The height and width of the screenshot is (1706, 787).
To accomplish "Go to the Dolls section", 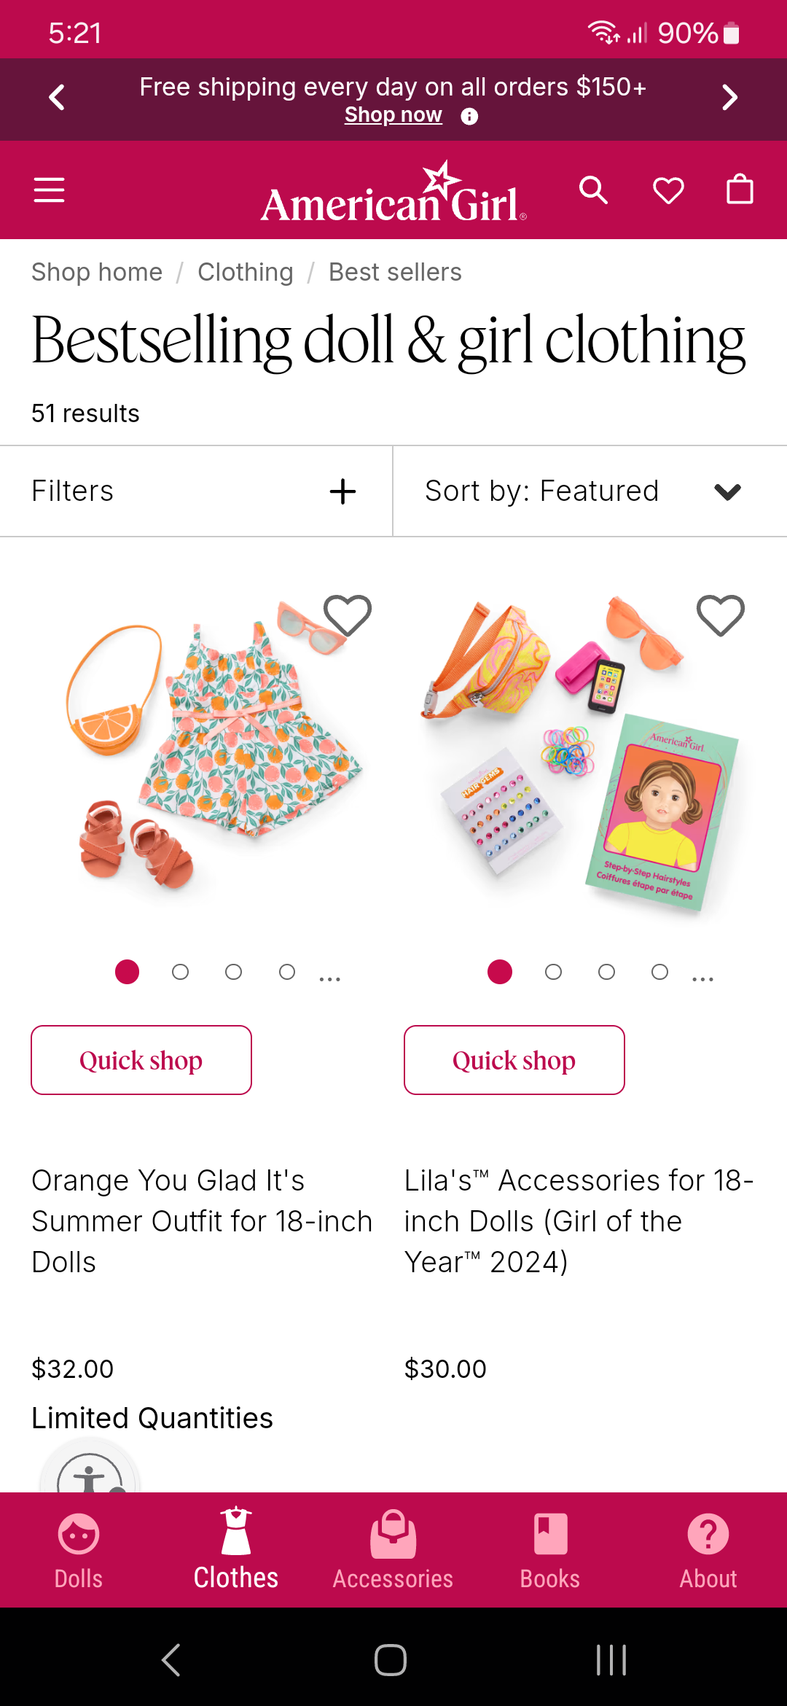I will click(79, 1549).
